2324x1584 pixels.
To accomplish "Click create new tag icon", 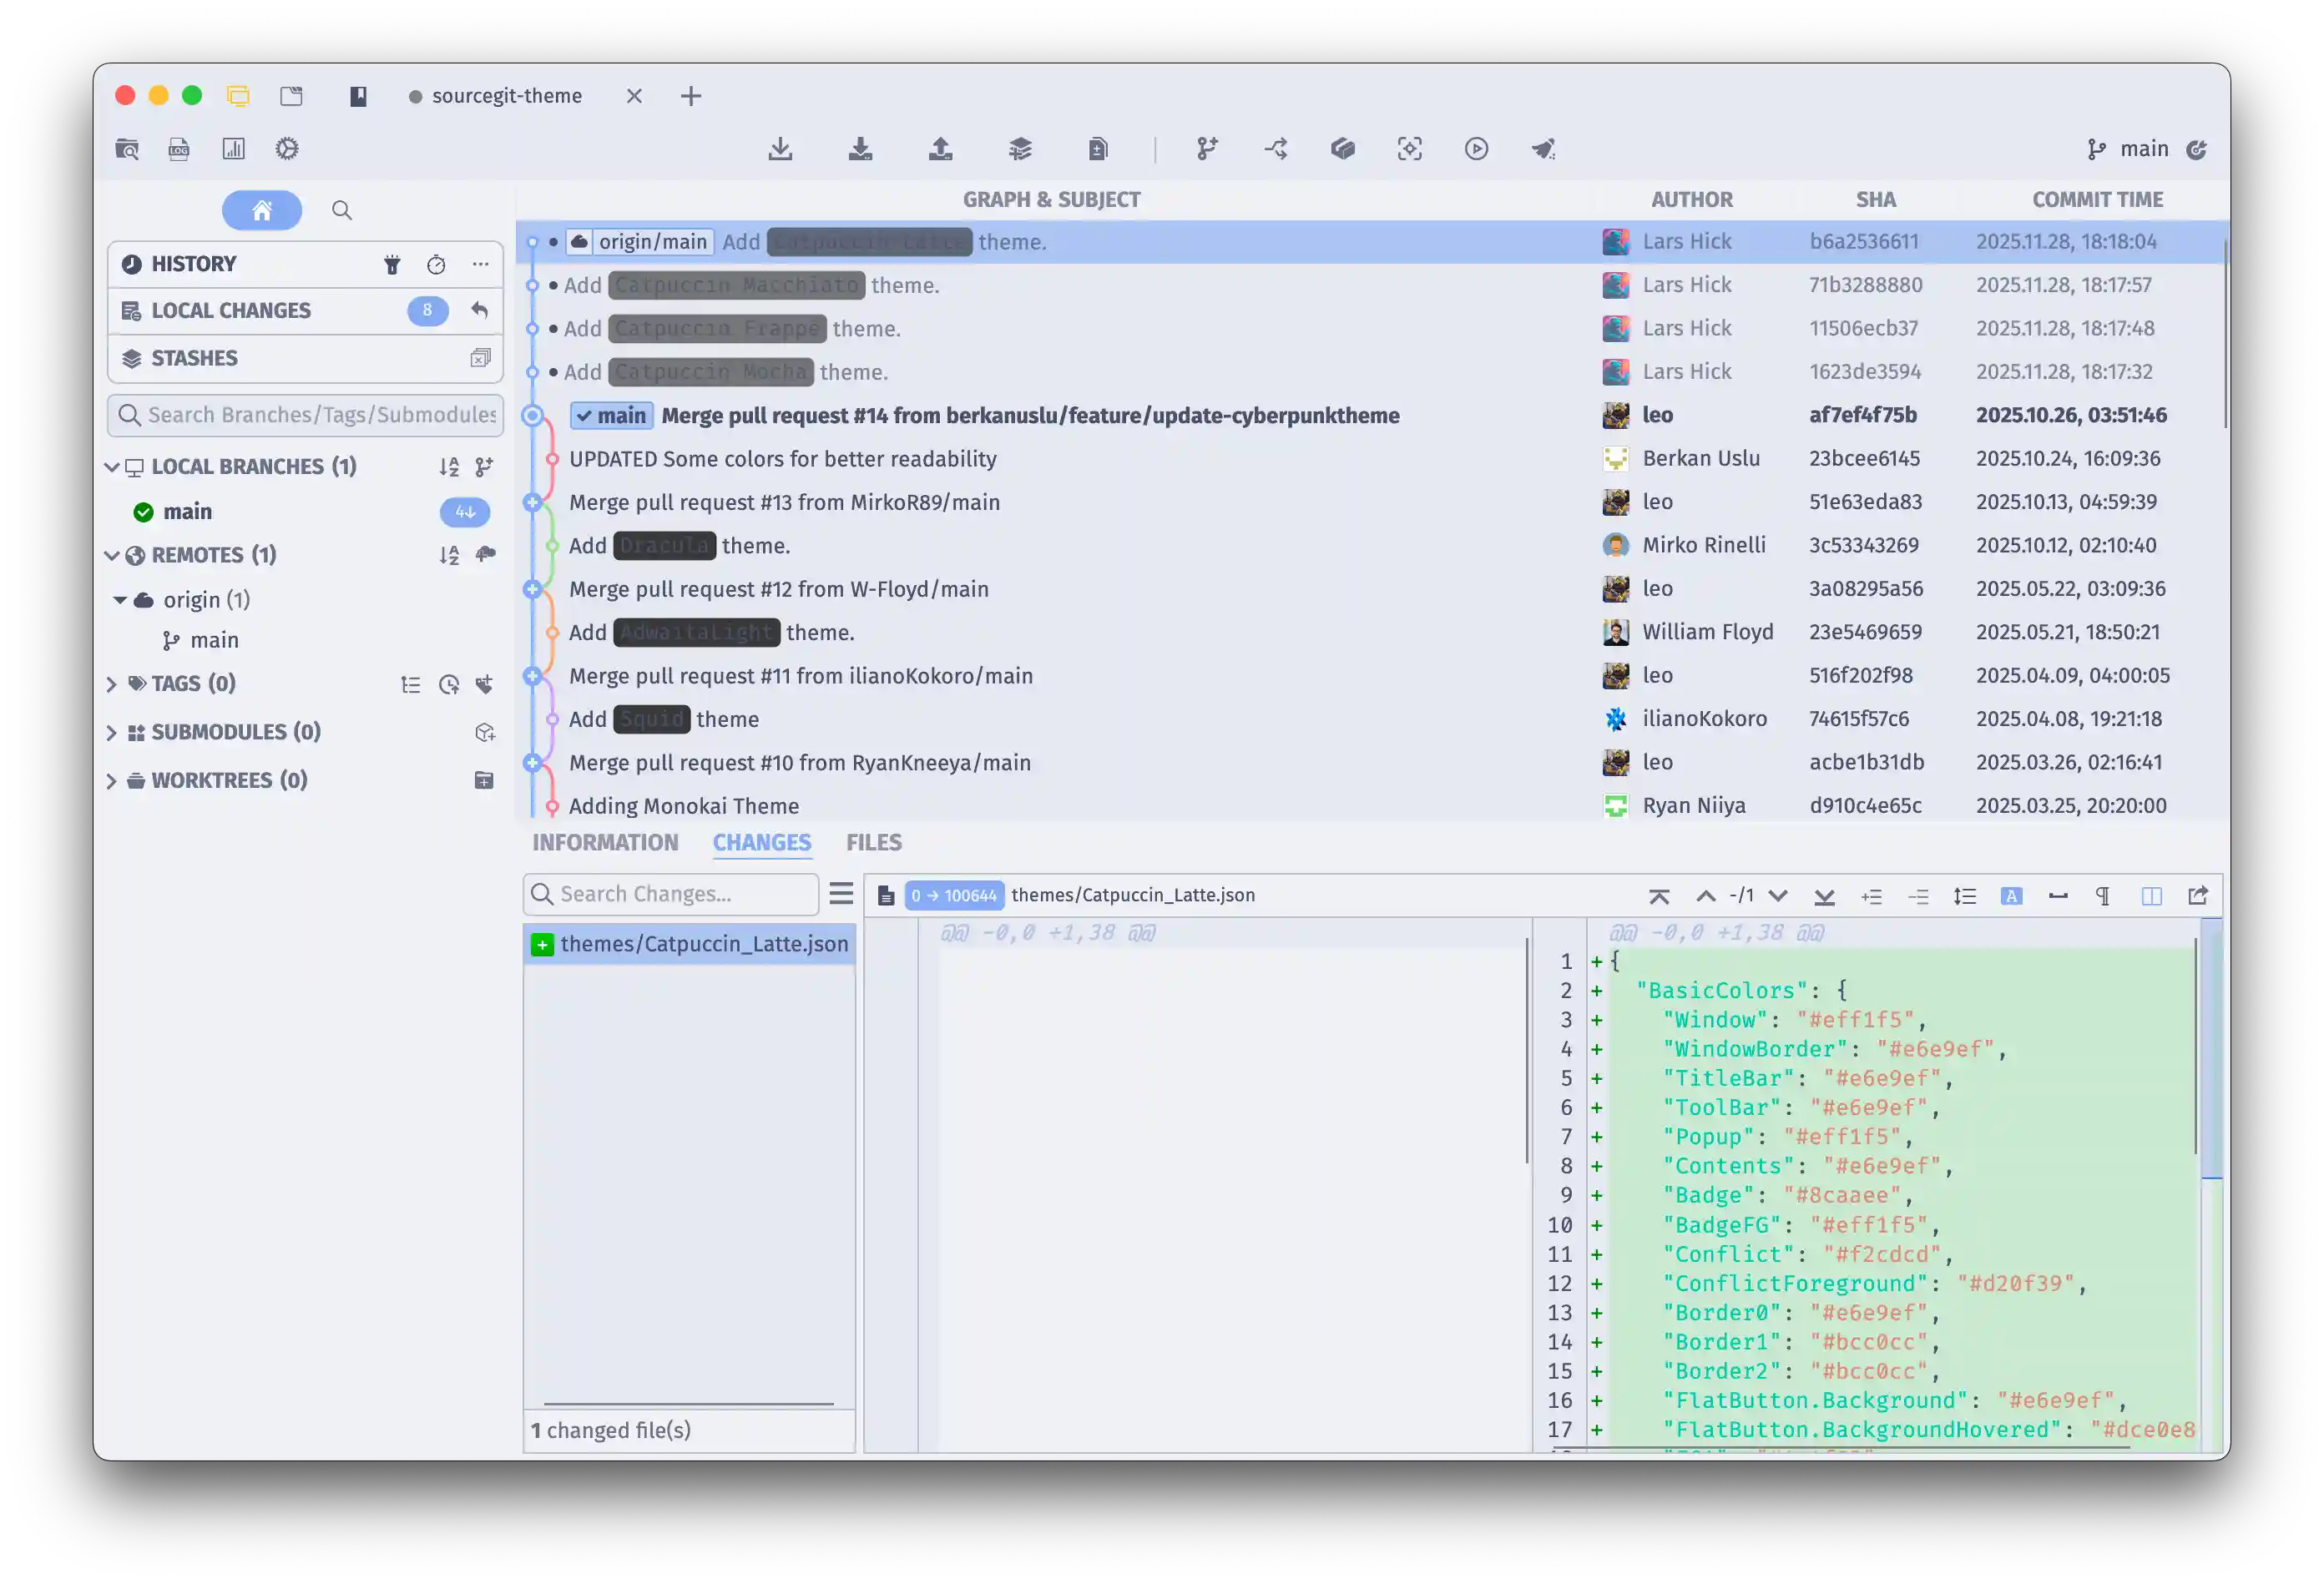I will click(x=485, y=684).
